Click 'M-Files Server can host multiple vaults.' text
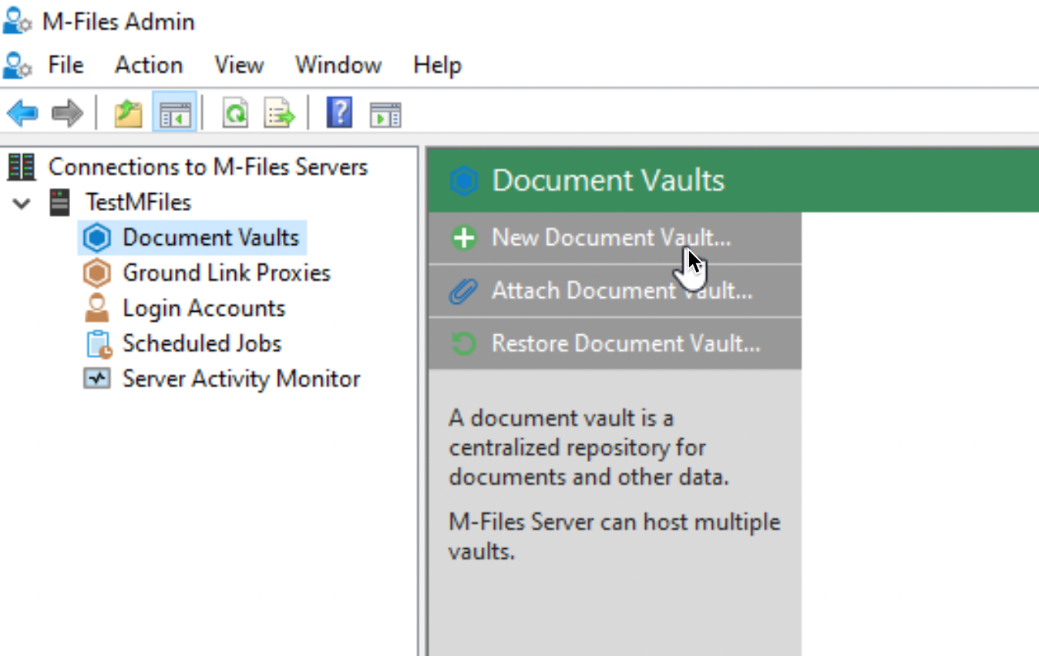 614,537
